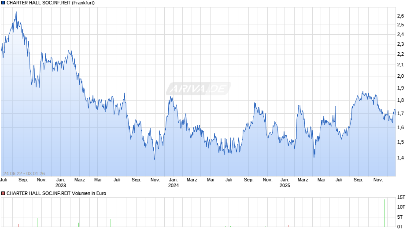Click the 2,1 price axis label
This screenshot has height=231, width=414.
click(400, 65)
